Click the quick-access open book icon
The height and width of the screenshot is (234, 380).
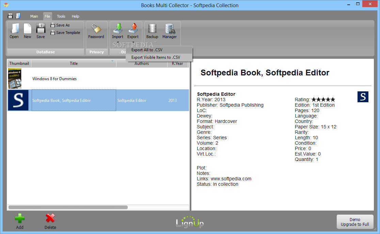pyautogui.click(x=18, y=16)
